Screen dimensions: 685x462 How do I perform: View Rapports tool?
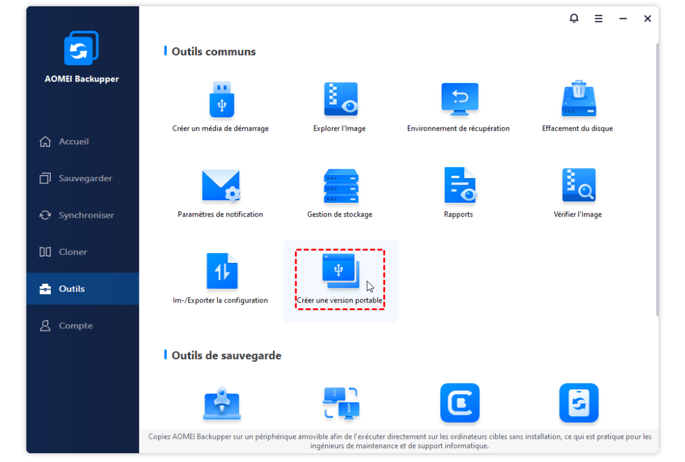(x=459, y=193)
